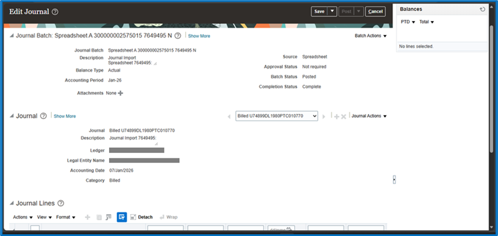Open the Billed U74899DL1980PTC010770 journal selector

pyautogui.click(x=276, y=116)
